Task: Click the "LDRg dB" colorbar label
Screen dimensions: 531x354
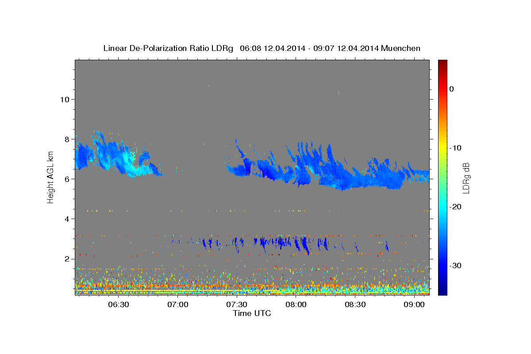Action: pyautogui.click(x=466, y=178)
